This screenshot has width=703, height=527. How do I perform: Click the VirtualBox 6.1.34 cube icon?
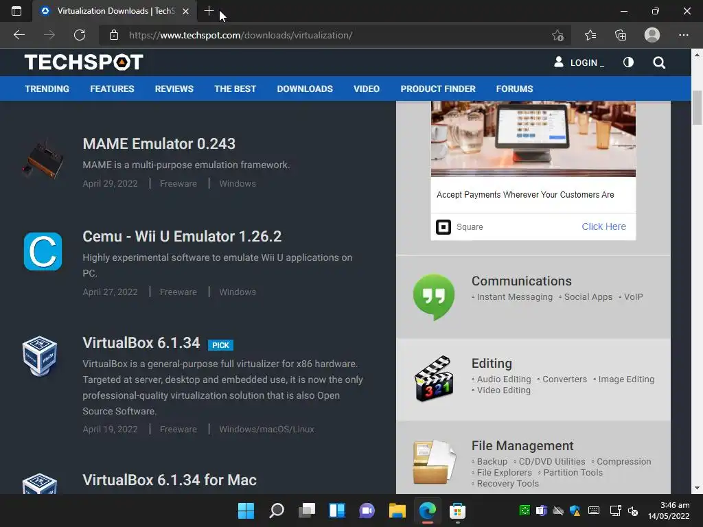[40, 356]
